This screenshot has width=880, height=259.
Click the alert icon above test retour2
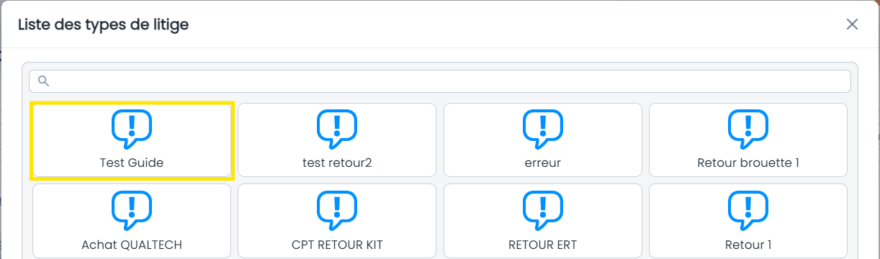pyautogui.click(x=337, y=129)
